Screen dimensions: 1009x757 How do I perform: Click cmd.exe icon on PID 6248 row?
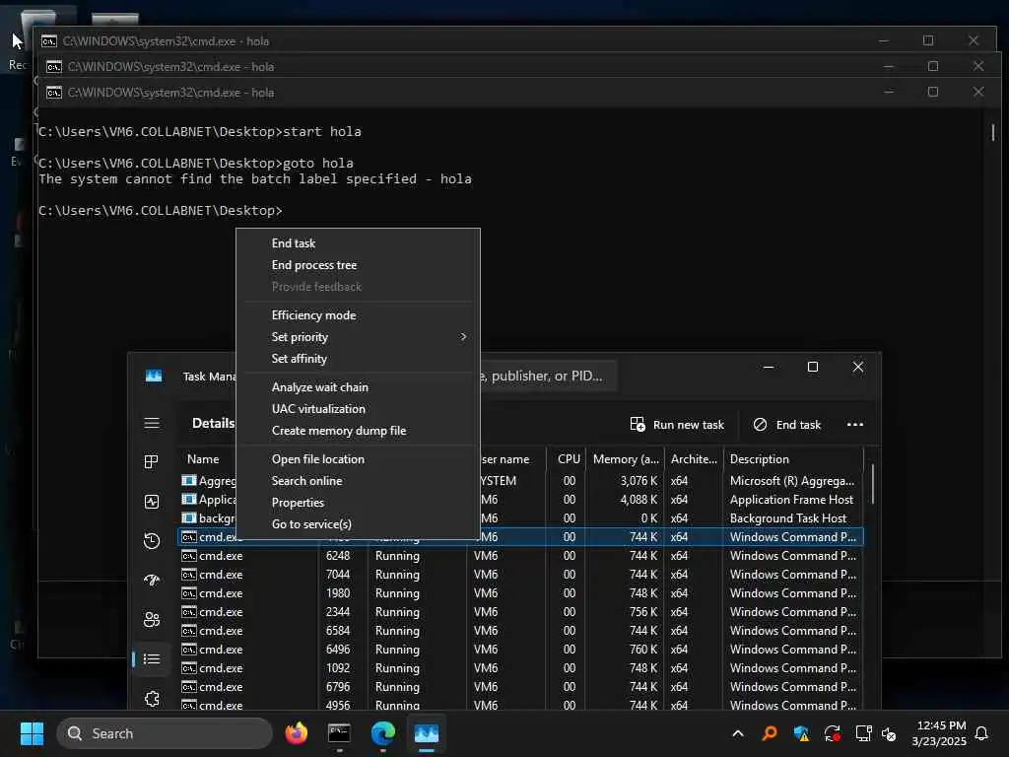(x=188, y=556)
